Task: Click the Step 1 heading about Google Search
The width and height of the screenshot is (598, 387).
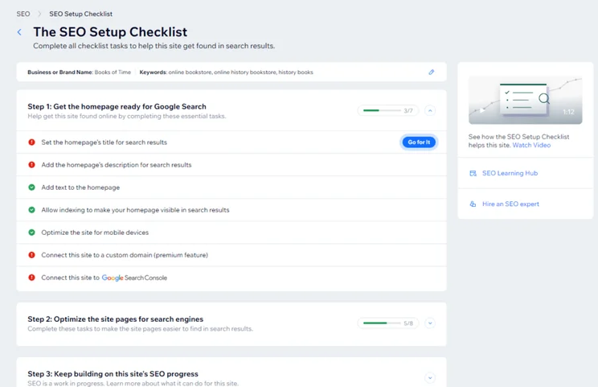Action: 117,106
